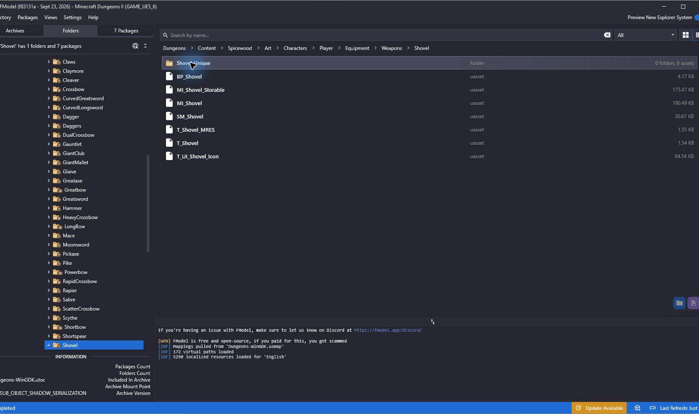Click the Last Refresh keyboard icon
The height and width of the screenshot is (414, 699).
point(653,408)
